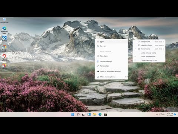
Task: Open the Recycle Bin desktop icon
Action: pyautogui.click(x=4, y=20)
